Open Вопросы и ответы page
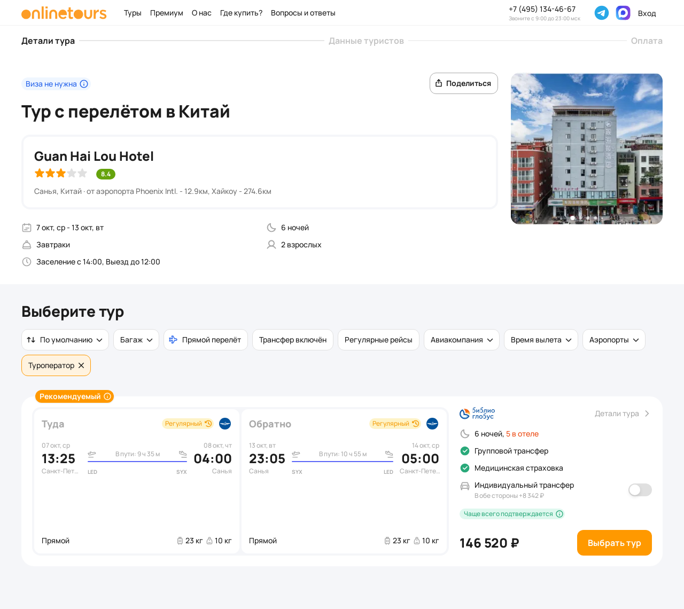The height and width of the screenshot is (609, 684). click(303, 13)
